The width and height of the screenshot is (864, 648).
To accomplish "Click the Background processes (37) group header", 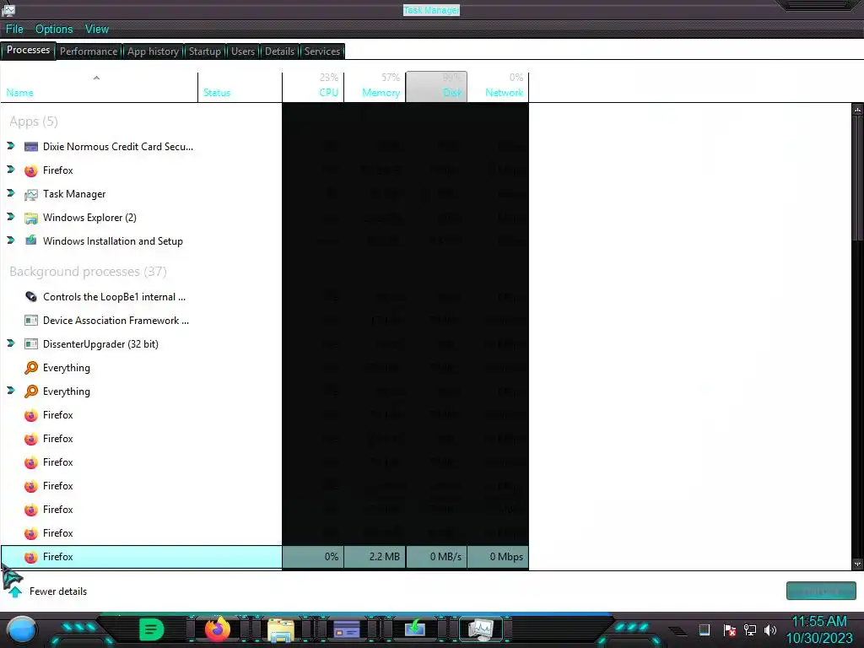I will (x=88, y=272).
